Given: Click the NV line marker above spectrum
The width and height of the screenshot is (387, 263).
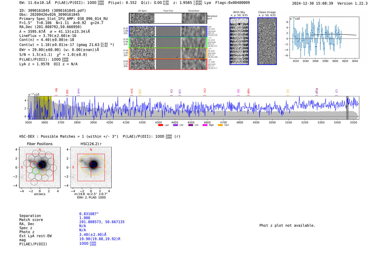Looking at the screenshot, I should (56, 91).
